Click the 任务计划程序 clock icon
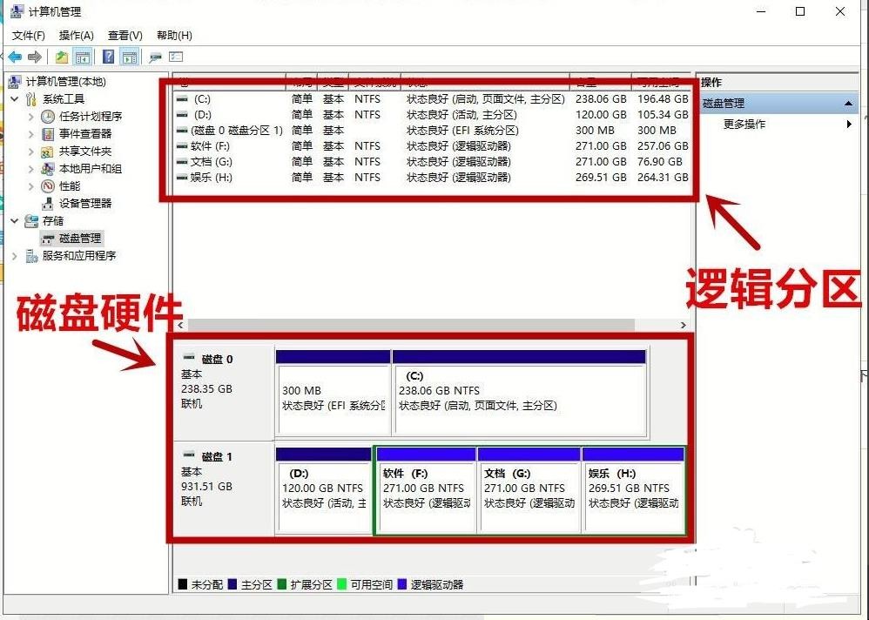This screenshot has height=620, width=869. (48, 117)
